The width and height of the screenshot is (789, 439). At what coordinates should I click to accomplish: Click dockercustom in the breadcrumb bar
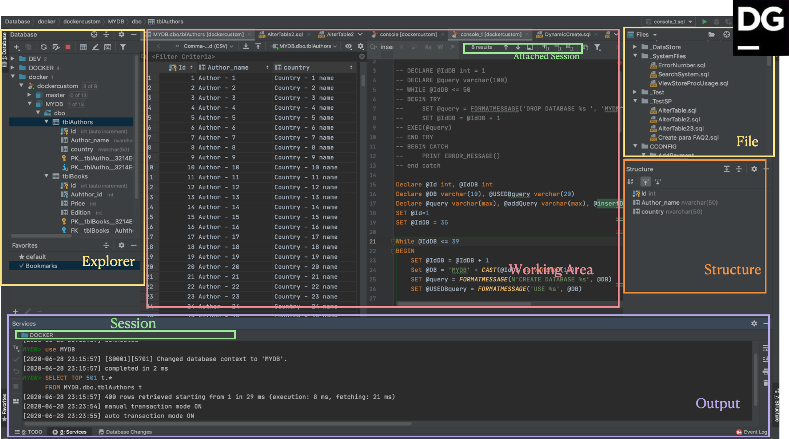(x=82, y=22)
